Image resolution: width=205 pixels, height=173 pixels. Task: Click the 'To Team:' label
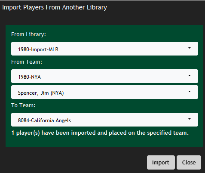[x=23, y=105]
